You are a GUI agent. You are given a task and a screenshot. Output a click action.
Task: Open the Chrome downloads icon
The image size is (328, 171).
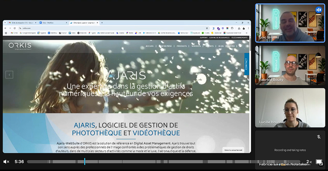[x=239, y=28]
